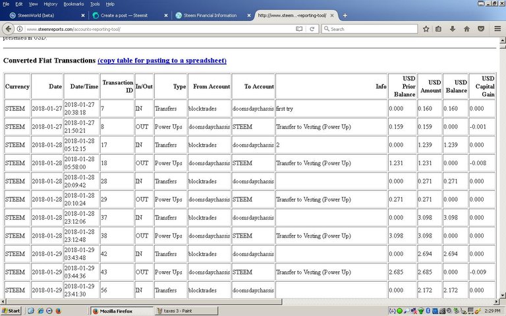The width and height of the screenshot is (506, 316).
Task: Click the capital gain -0.008 cell
Action: (482, 163)
